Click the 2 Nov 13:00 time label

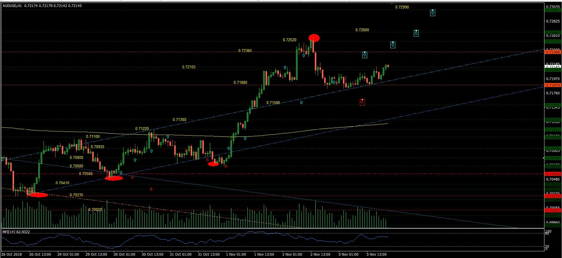tap(320, 254)
